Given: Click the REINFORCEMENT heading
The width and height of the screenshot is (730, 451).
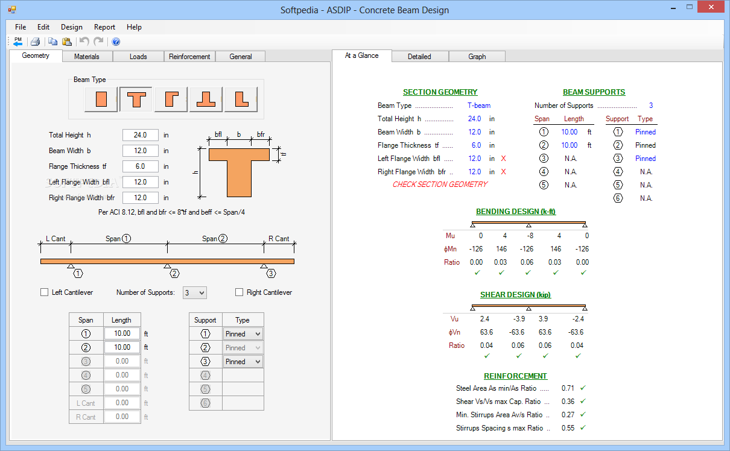Looking at the screenshot, I should click(516, 376).
